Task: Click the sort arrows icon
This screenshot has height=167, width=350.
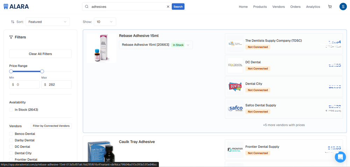Action: pos(13,22)
